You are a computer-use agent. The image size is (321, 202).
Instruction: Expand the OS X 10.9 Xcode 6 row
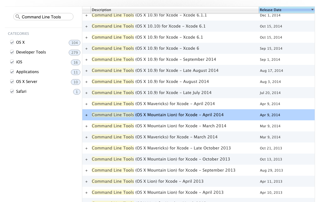86,48
